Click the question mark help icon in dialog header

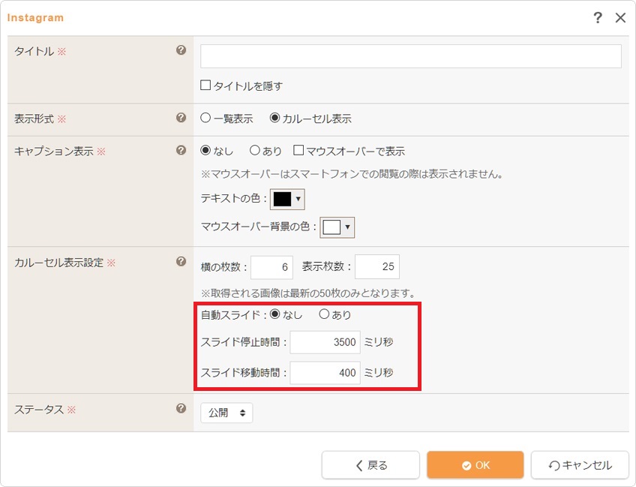[x=598, y=17]
